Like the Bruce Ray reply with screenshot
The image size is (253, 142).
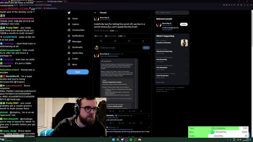click(x=120, y=111)
